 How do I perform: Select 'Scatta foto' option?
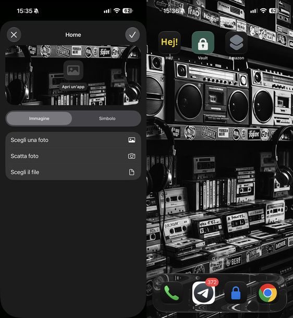pyautogui.click(x=73, y=156)
